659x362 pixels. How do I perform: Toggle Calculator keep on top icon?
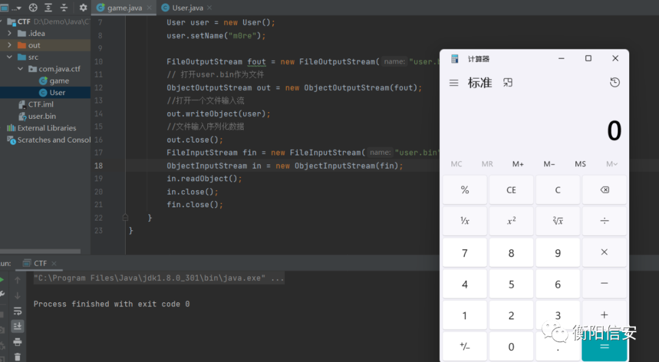tap(508, 82)
